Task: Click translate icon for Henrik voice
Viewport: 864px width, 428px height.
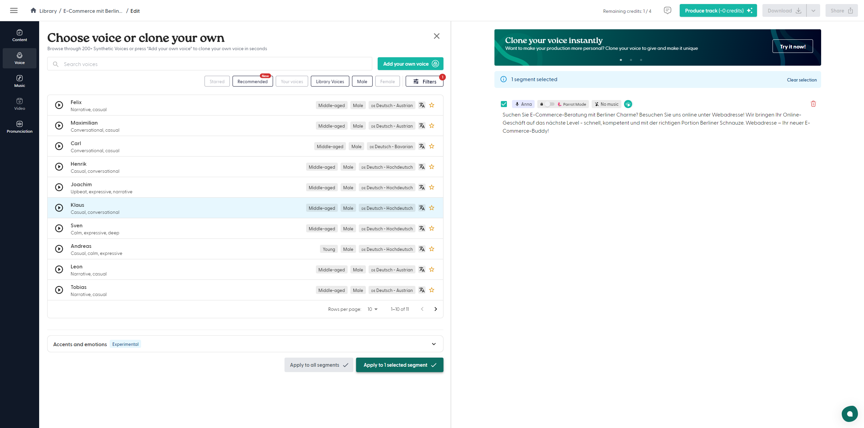Action: click(x=422, y=167)
